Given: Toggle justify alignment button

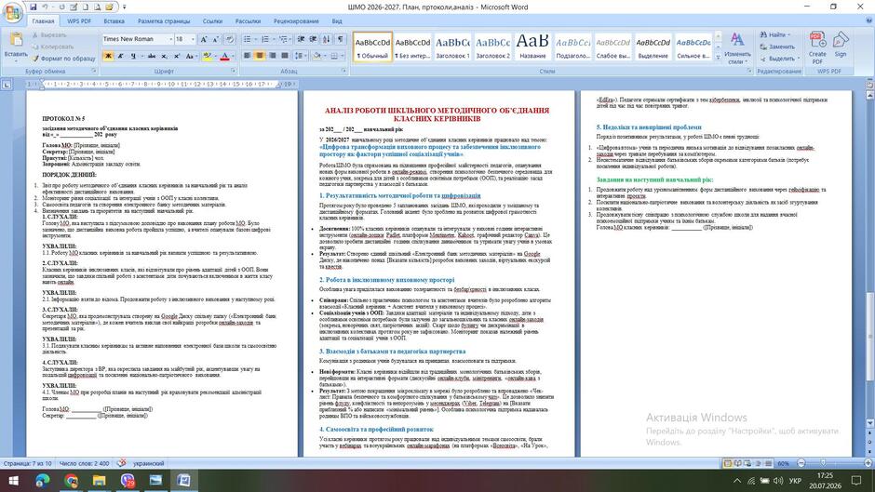Looking at the screenshot, I should 285,56.
